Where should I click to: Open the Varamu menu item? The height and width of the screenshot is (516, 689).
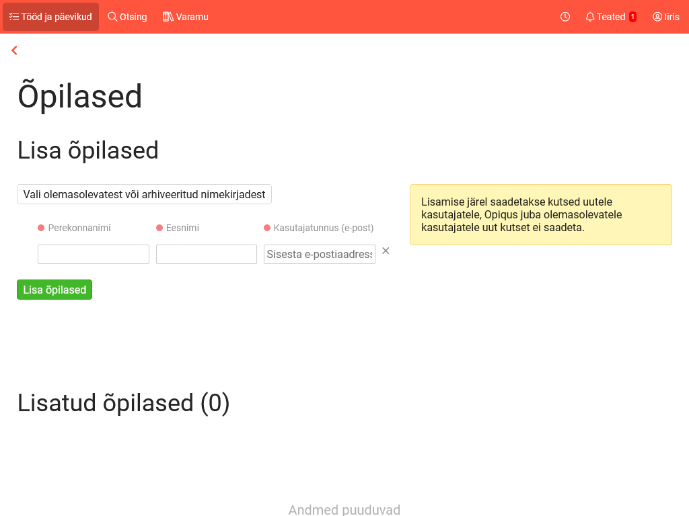[192, 17]
